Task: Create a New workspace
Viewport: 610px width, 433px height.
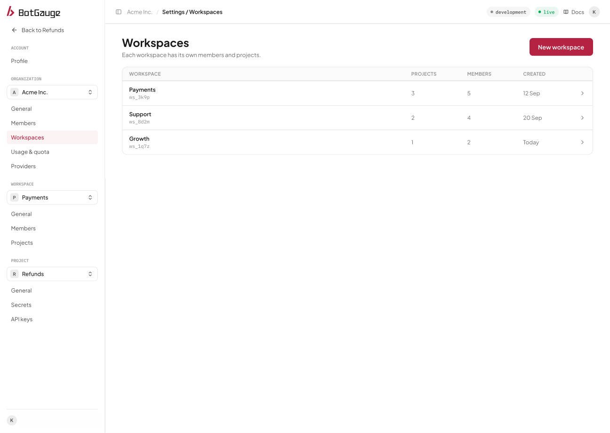Action: point(561,47)
